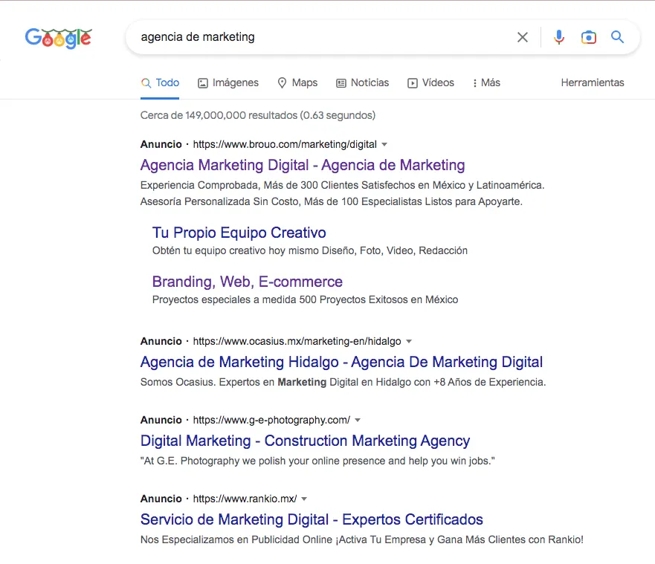Open Herramientas search tools
Image resolution: width=655 pixels, height=564 pixels.
(x=593, y=82)
